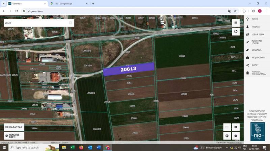Viewport: 270px width, 151px height.
Task: Click the locate position crosshair button
Action: [227, 127]
